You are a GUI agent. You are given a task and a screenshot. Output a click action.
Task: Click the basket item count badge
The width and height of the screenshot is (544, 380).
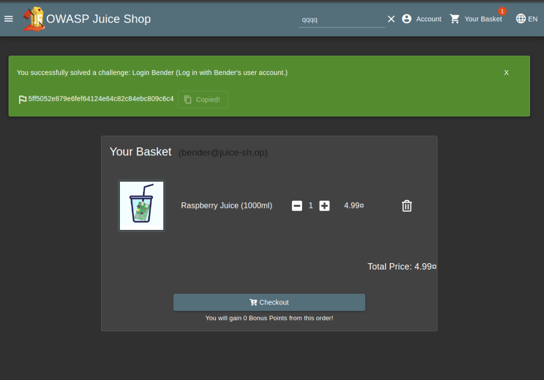pyautogui.click(x=502, y=11)
